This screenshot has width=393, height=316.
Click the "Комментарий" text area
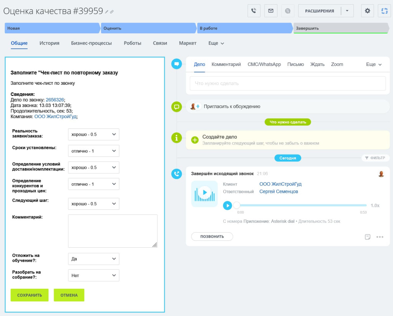tap(112, 231)
